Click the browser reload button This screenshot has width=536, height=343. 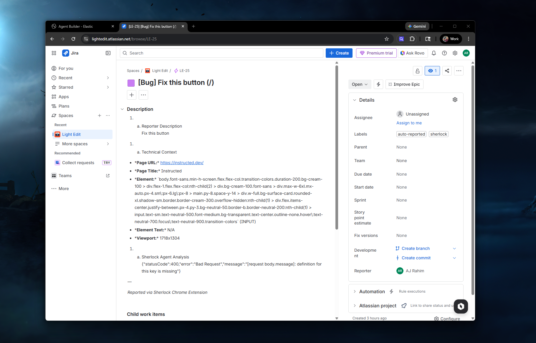tap(73, 39)
